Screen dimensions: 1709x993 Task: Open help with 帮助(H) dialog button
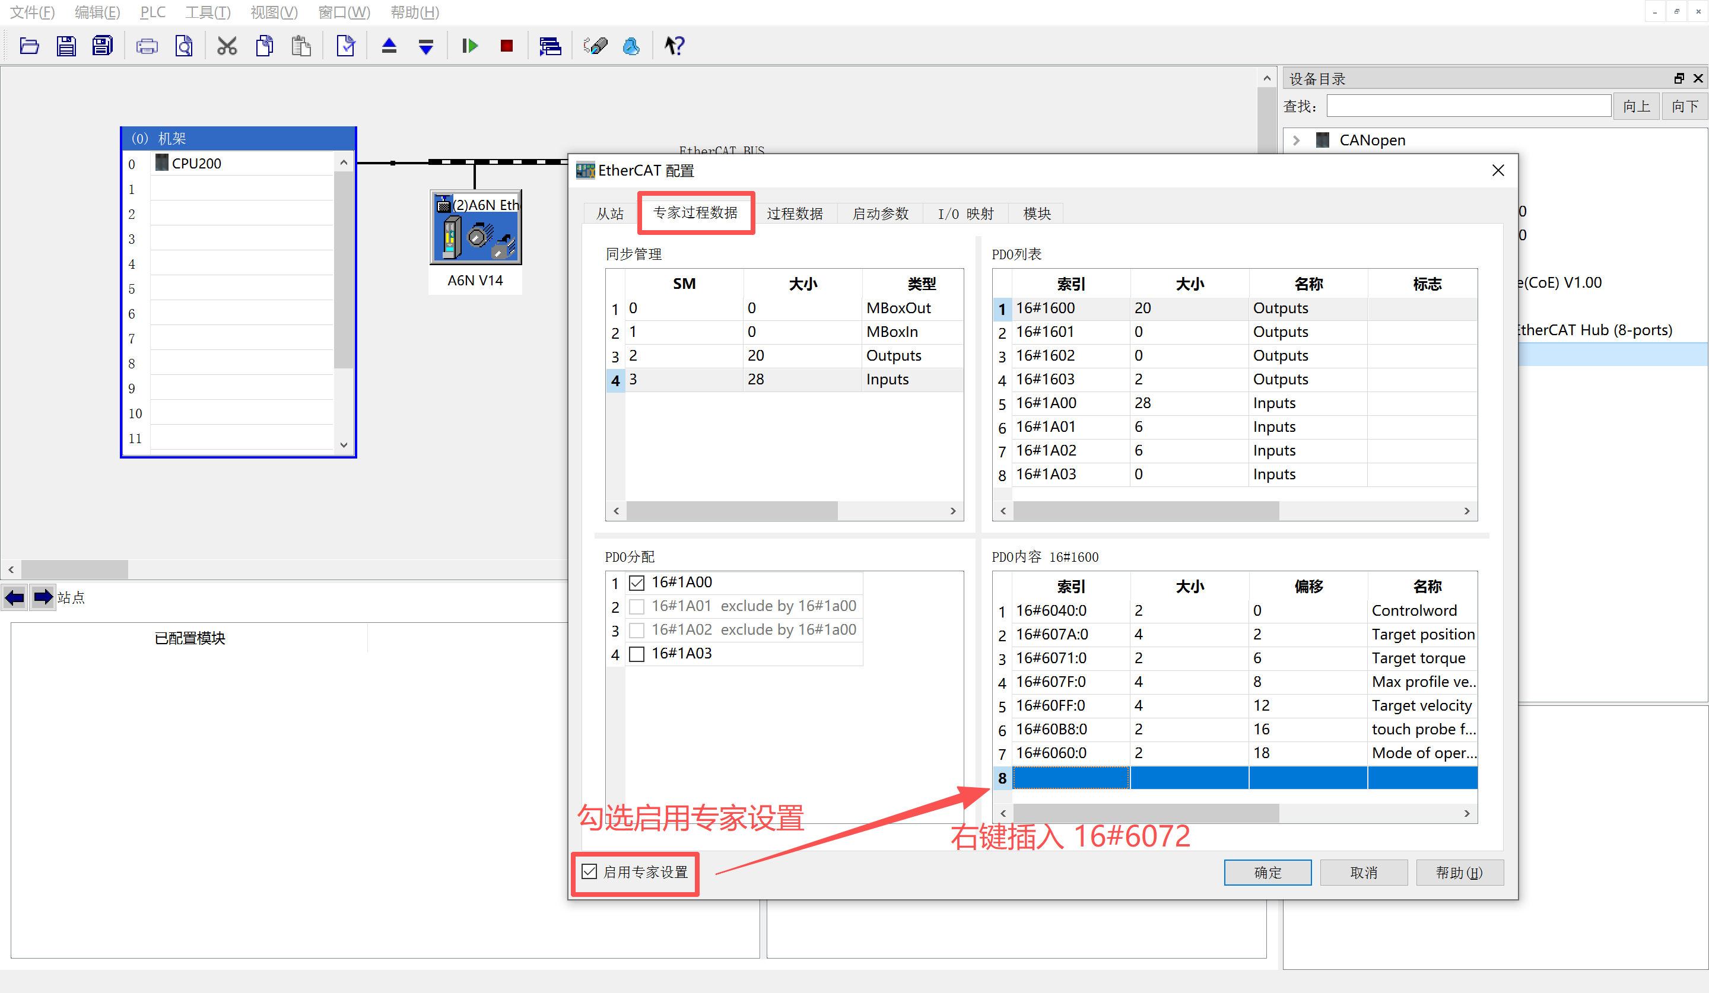[1459, 873]
